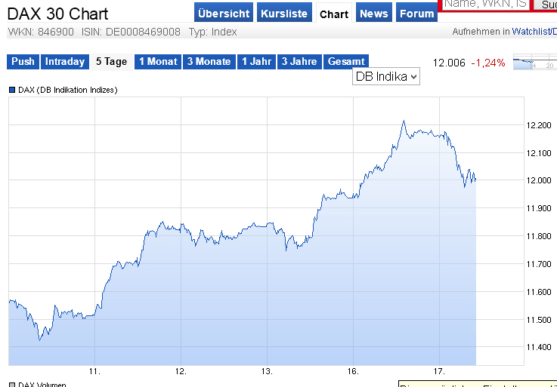The image size is (557, 387).
Task: Click the 12. date axis label
Action: pos(181,371)
